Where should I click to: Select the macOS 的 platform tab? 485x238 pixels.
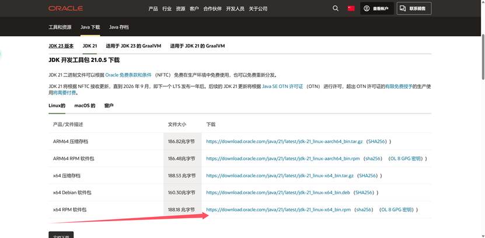point(85,106)
